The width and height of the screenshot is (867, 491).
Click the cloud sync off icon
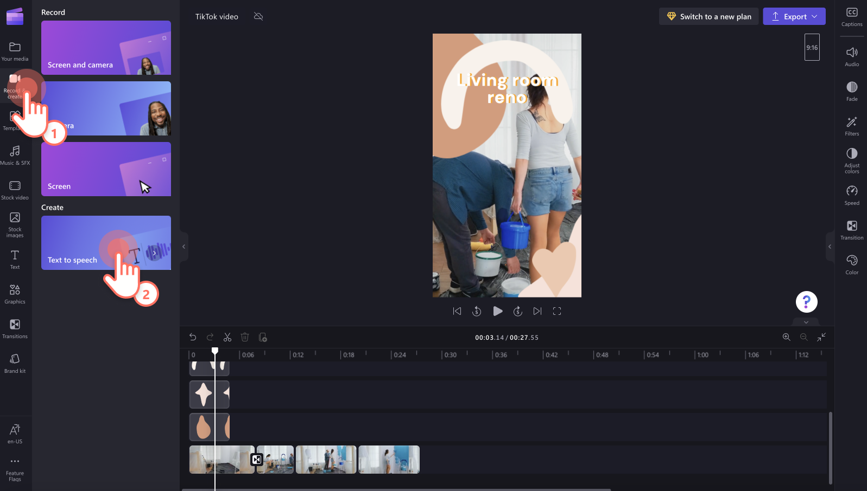pos(258,16)
